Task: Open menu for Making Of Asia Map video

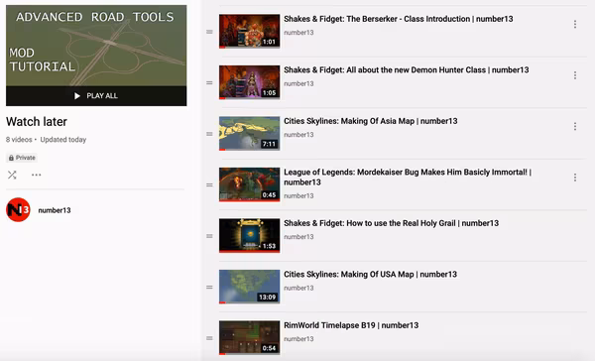Action: [575, 126]
